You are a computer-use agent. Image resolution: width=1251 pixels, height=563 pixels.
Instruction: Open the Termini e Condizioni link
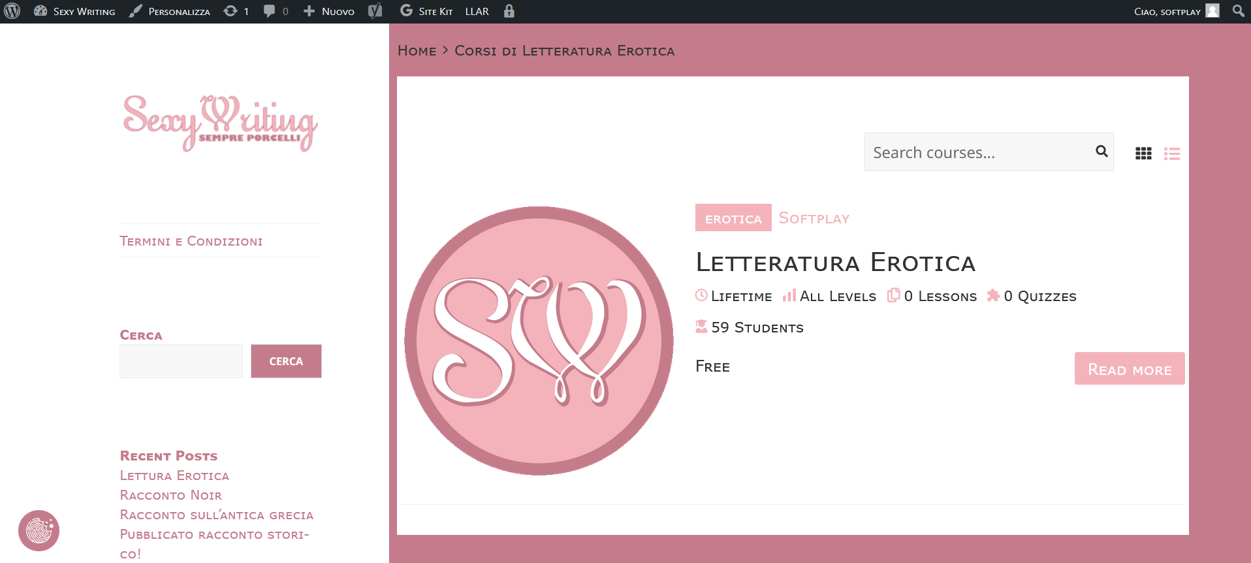tap(191, 241)
